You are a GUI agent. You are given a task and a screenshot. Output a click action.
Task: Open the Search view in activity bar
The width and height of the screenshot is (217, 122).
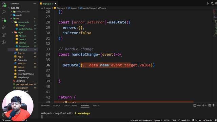pyautogui.click(x=4, y=12)
